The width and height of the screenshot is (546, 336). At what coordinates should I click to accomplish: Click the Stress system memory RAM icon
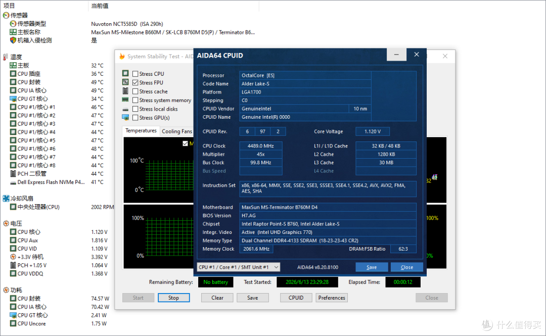[125, 100]
